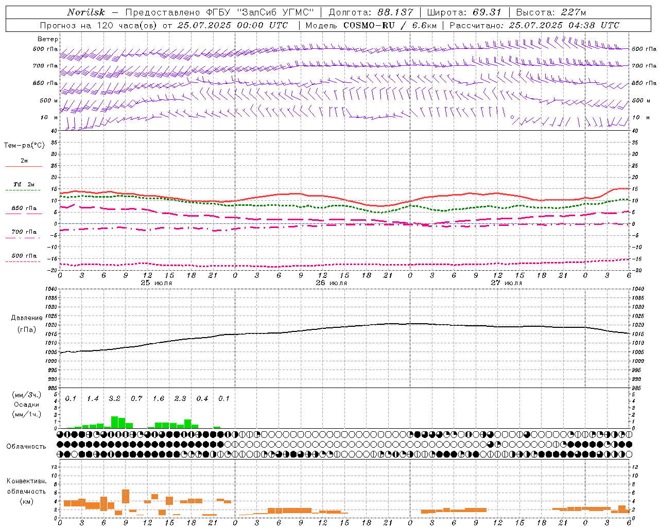Click the 27 июля date label
The width and height of the screenshot is (659, 527).
507,283
